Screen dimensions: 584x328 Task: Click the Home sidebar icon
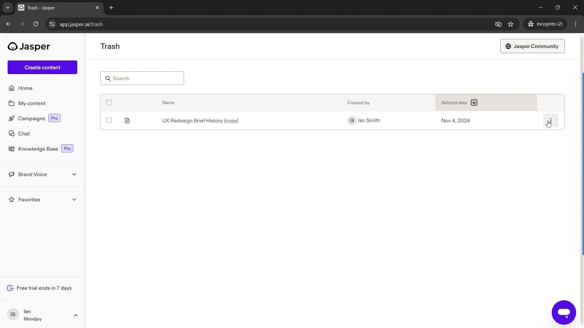pyautogui.click(x=11, y=88)
